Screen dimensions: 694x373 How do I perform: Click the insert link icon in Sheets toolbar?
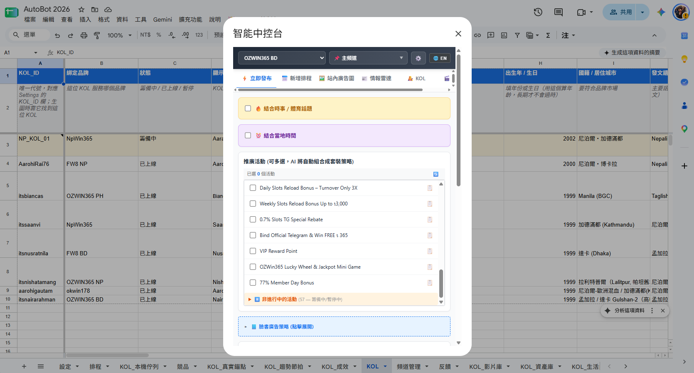pos(477,35)
